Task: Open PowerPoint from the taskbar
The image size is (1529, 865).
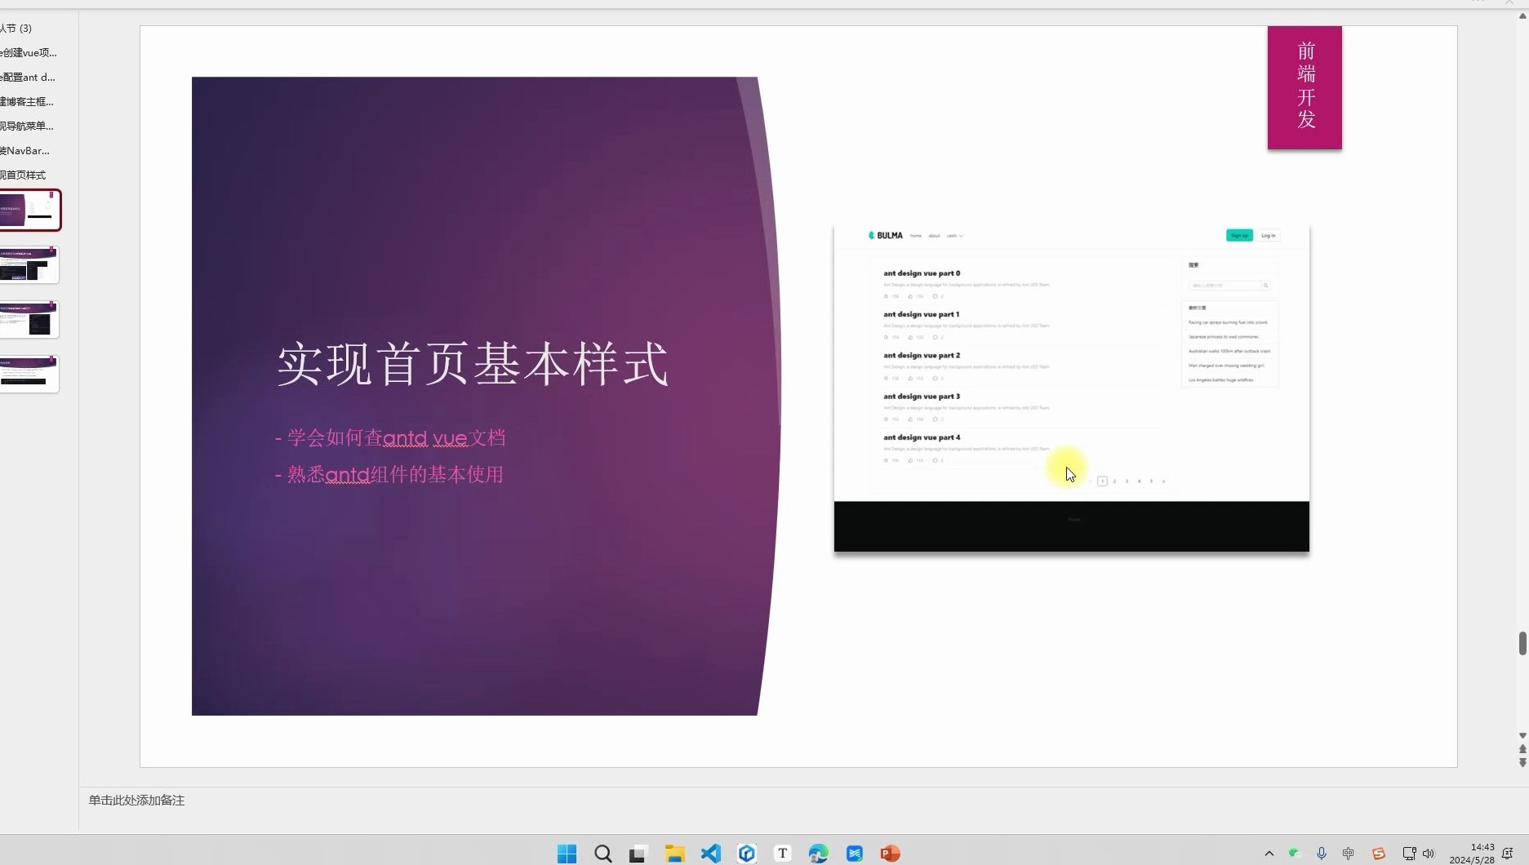Action: tap(890, 854)
